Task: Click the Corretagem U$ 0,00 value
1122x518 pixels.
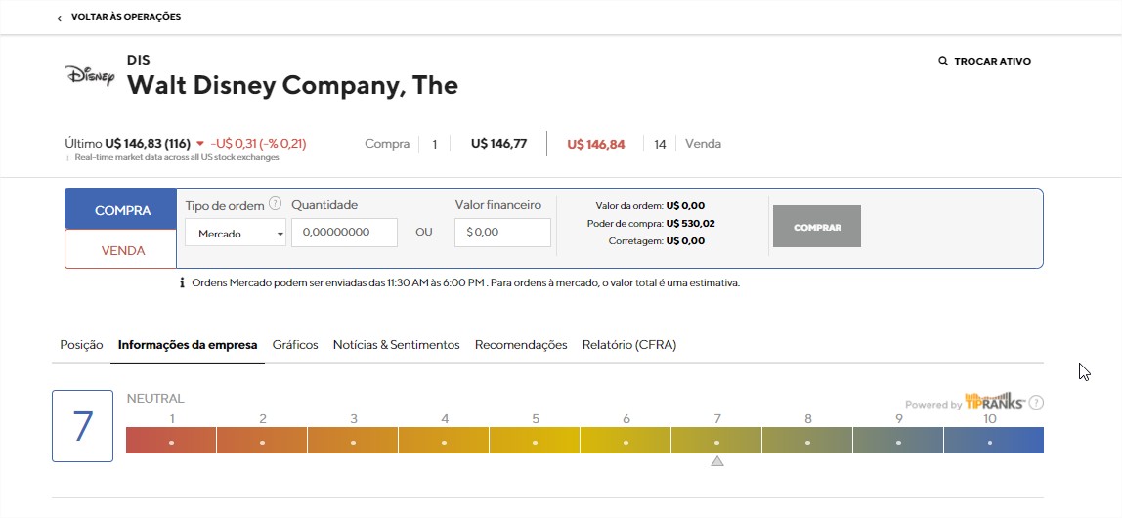Action: pyautogui.click(x=685, y=241)
